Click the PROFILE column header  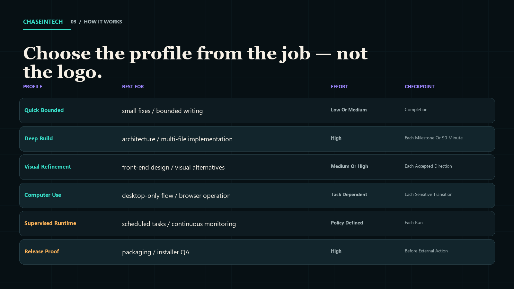point(32,87)
